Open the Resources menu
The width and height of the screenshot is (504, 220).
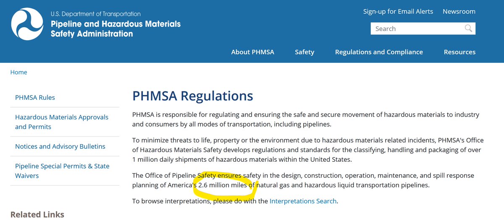point(459,52)
